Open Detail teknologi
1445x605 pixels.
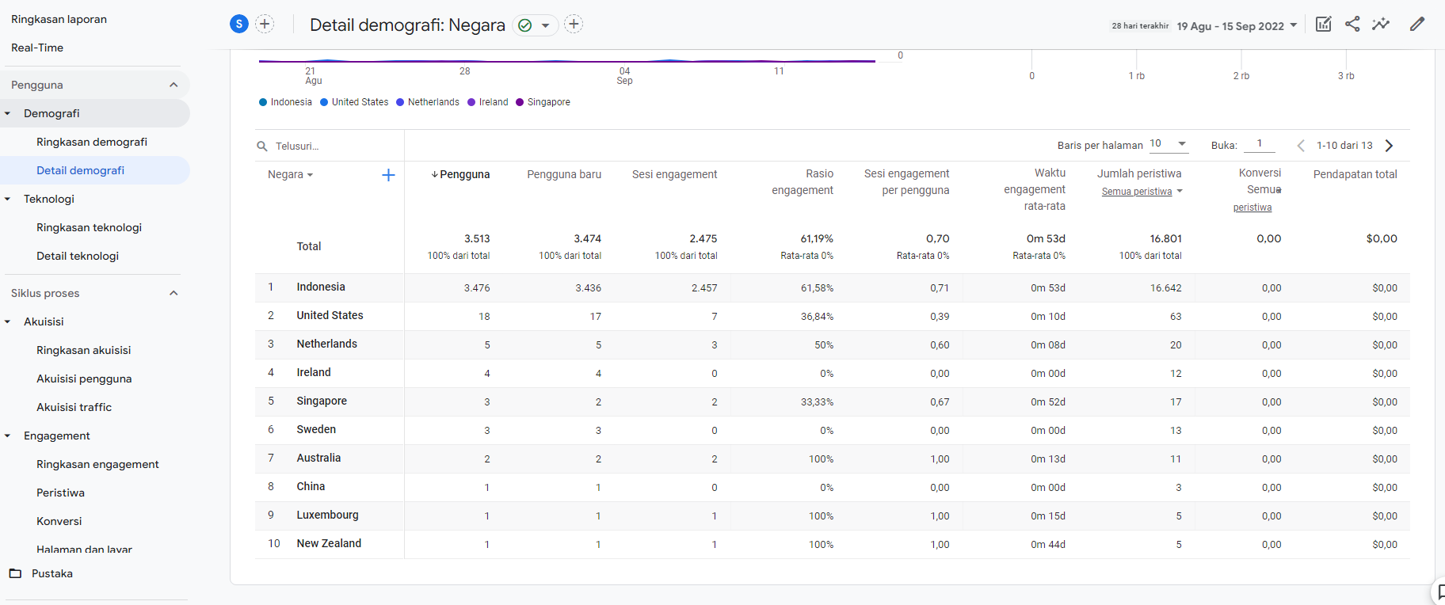(x=78, y=256)
